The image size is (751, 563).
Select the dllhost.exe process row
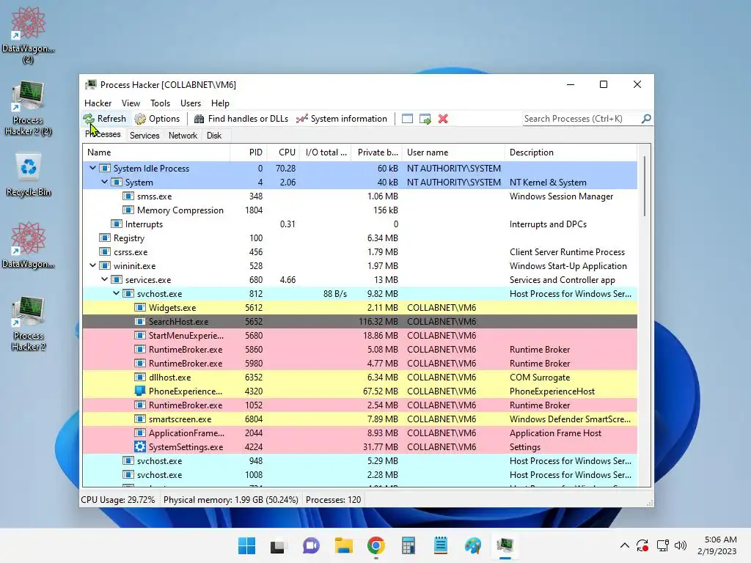click(359, 378)
